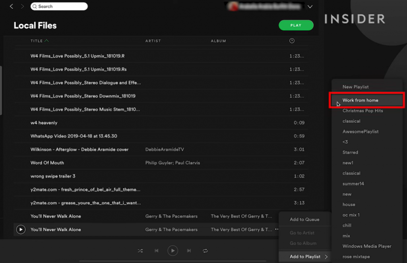
Task: Open the three-dots menu on the highlighted track
Action: click(277, 229)
